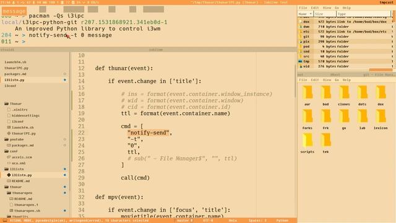Click the editor minimap vertical scrollbar
Screen dimensions: 396x223
(x=295, y=81)
